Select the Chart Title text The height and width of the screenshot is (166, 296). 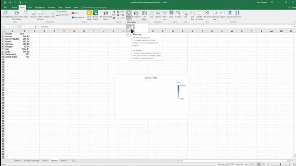pyautogui.click(x=151, y=78)
